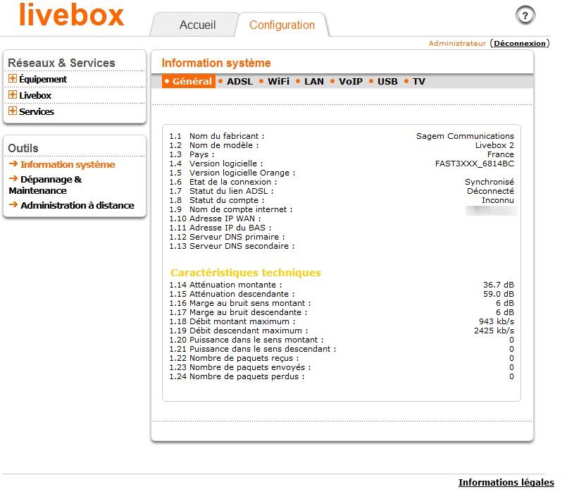Click the 36.7 dB attenuation value
Viewport: 574px width, 499px height.
[499, 285]
